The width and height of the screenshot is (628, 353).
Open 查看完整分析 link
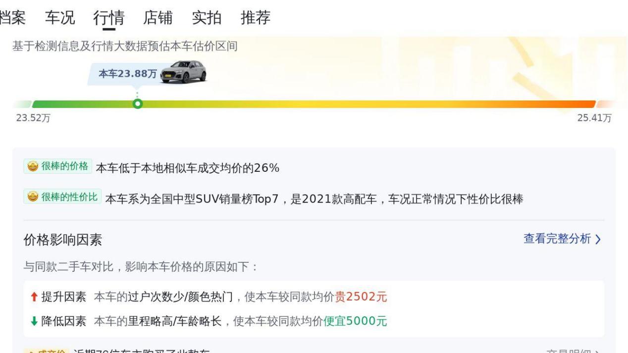click(557, 239)
